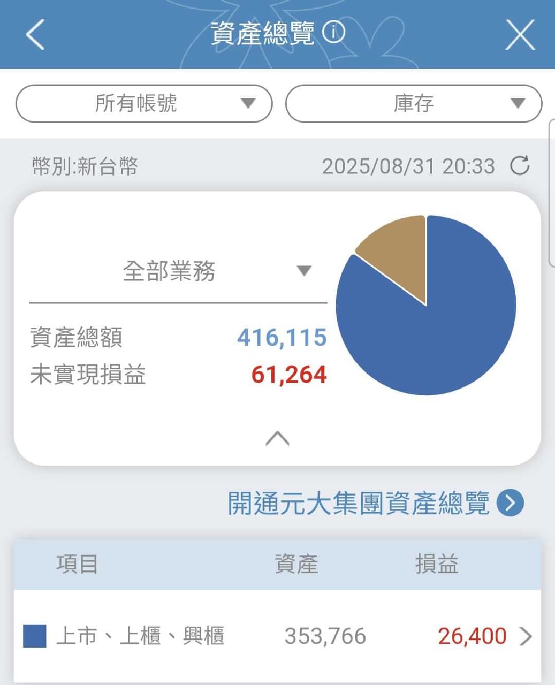Select the chevron on the 上市、上櫃、興櫃 row

[x=526, y=636]
